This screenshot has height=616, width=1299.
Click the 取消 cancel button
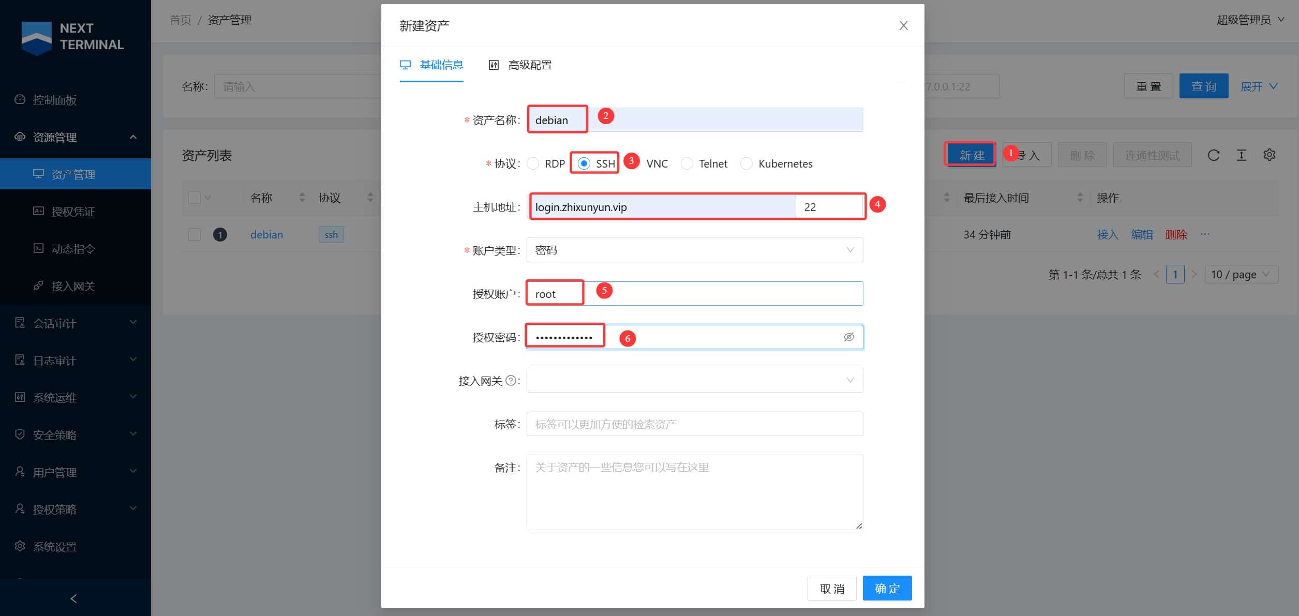(831, 589)
